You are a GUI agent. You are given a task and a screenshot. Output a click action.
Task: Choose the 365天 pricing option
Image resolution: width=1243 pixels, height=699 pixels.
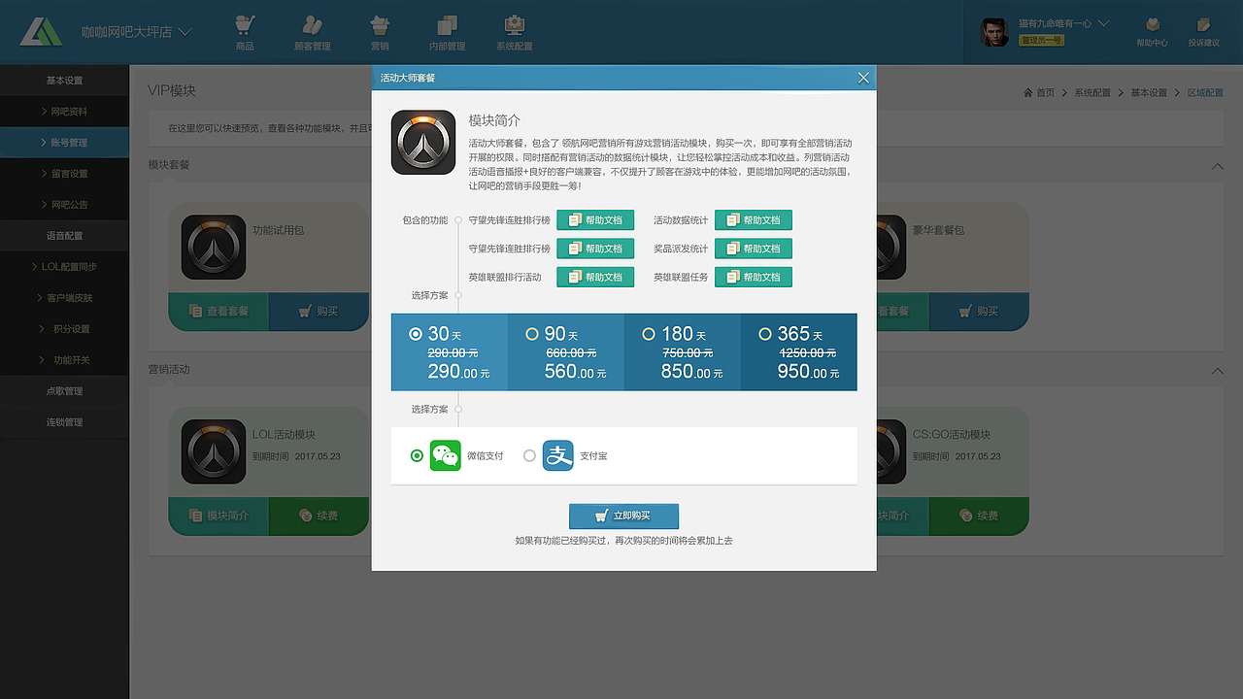(x=798, y=351)
